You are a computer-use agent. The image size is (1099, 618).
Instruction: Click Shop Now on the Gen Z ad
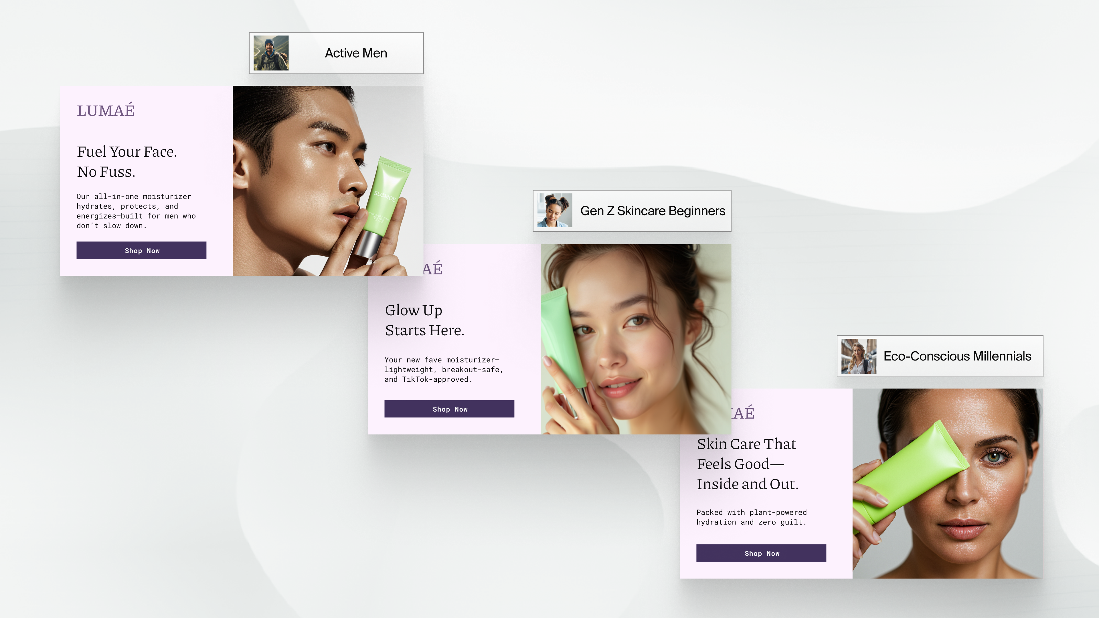point(449,409)
